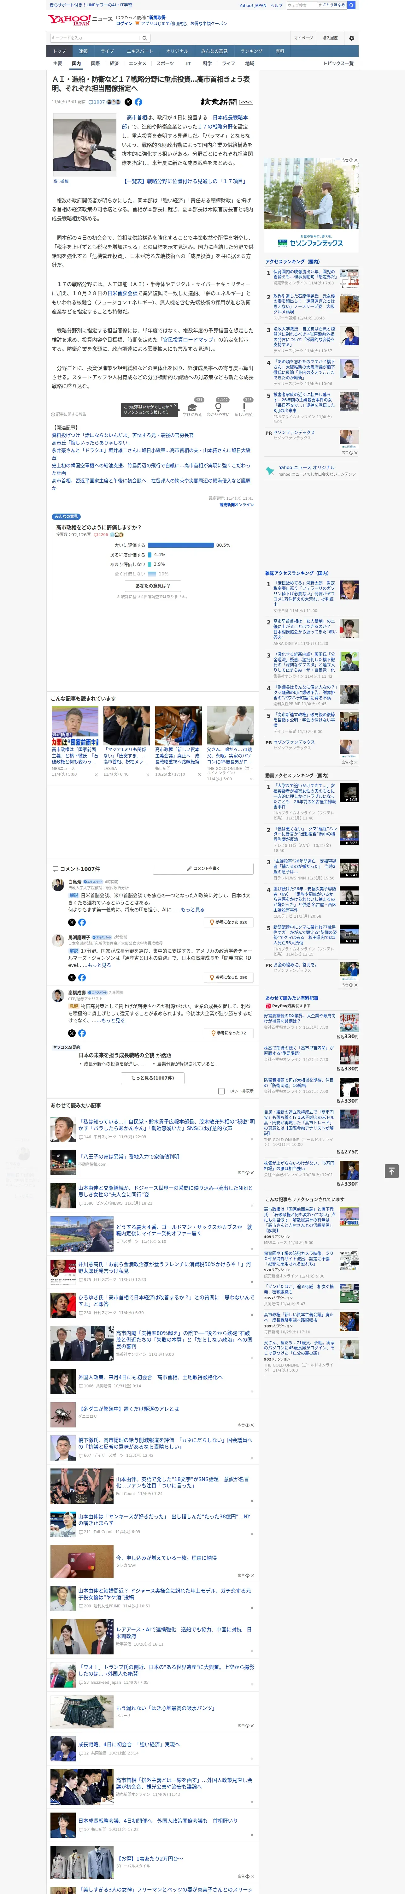Open 白鳥浩 commenter avatar
Screen dimensions: 405x1894
pos(58,885)
